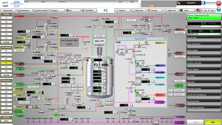This screenshot has width=222, height=125.
Task: Open the Network view
Action: point(154,10)
